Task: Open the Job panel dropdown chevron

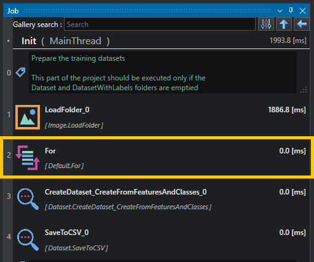Action: pyautogui.click(x=280, y=11)
